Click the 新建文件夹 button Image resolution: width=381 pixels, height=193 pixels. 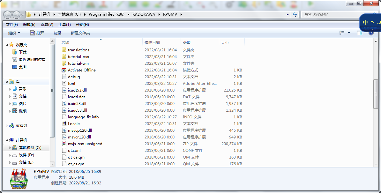point(80,33)
